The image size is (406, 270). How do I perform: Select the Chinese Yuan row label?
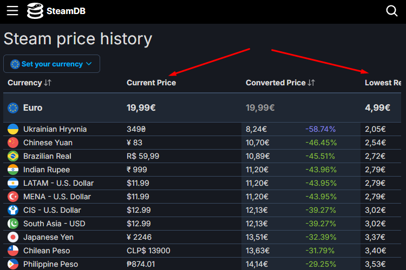(x=48, y=143)
